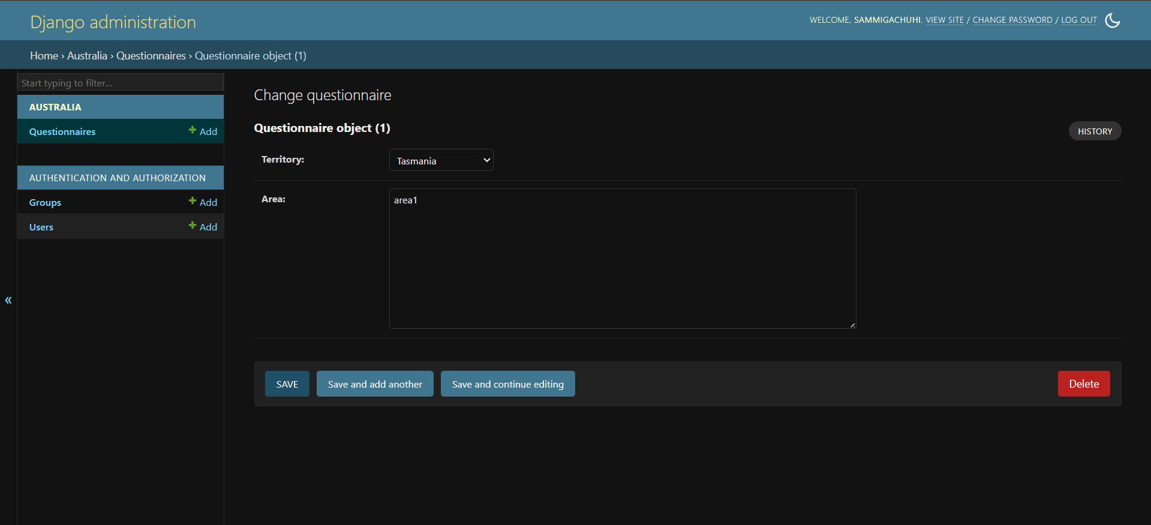Click Save and add another
This screenshot has height=525, width=1151.
(375, 384)
